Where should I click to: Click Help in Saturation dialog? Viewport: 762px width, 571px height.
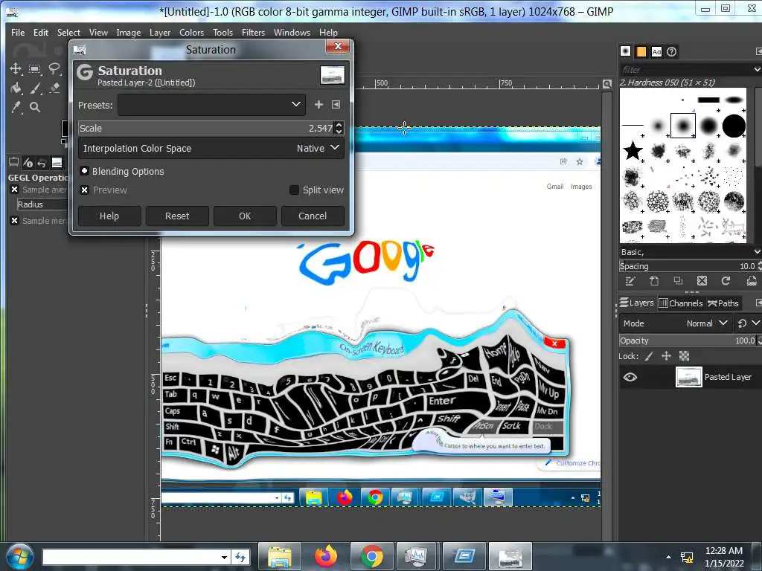click(x=109, y=216)
